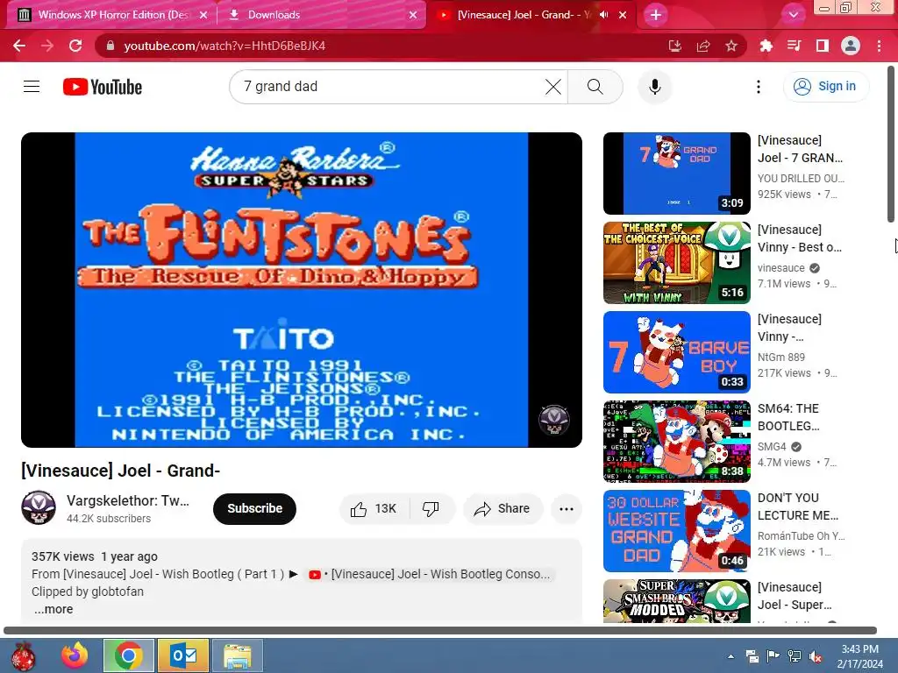Open the YouTube guide hamburger menu
898x673 pixels.
tap(32, 87)
